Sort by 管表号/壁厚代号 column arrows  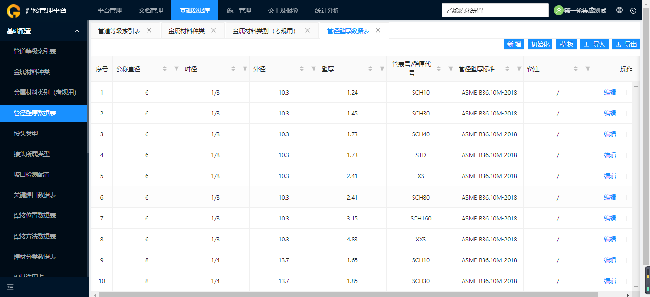pos(439,69)
